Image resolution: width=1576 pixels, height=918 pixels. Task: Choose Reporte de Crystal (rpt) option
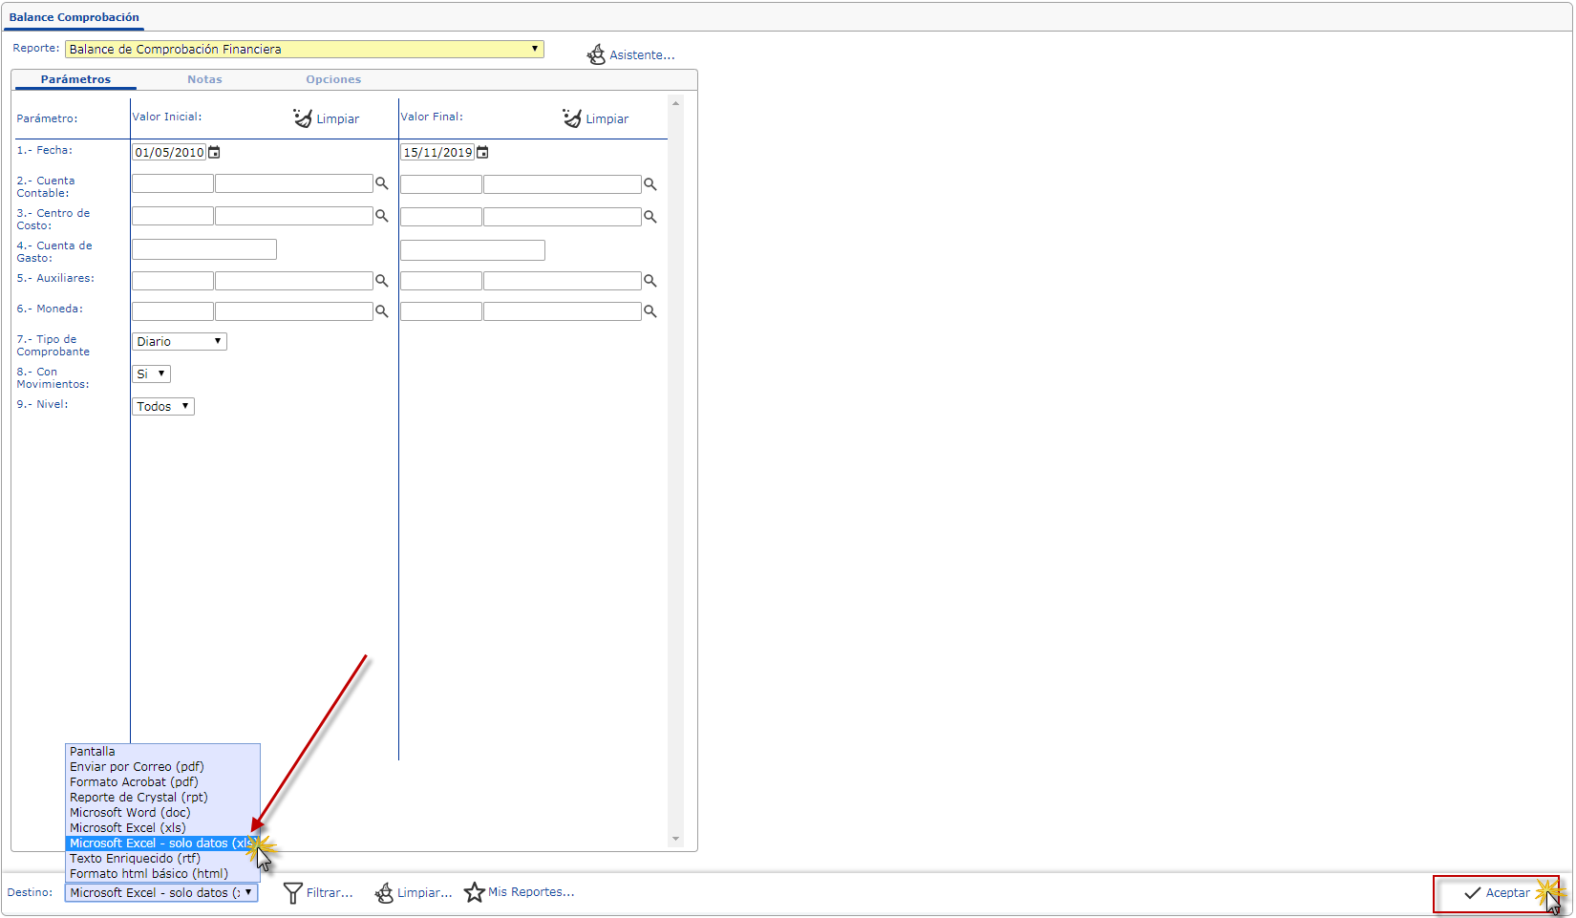click(x=162, y=798)
